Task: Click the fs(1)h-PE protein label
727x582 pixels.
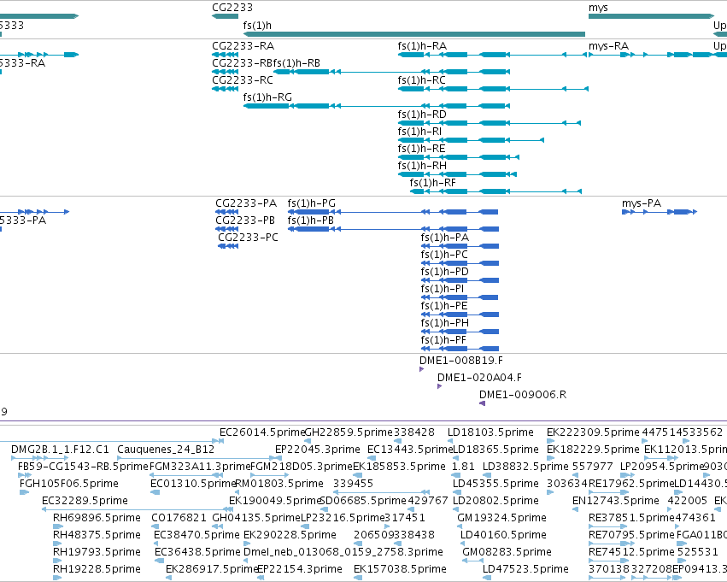Action: pyautogui.click(x=444, y=306)
